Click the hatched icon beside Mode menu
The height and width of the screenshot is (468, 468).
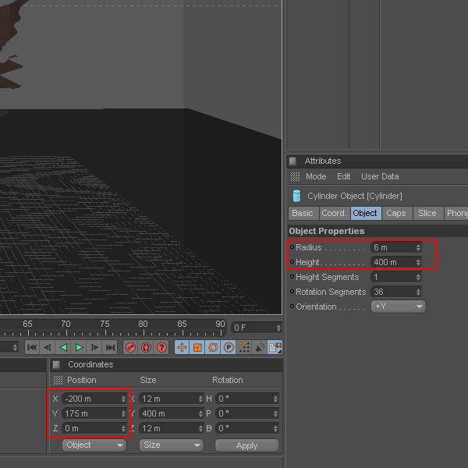coord(295,176)
